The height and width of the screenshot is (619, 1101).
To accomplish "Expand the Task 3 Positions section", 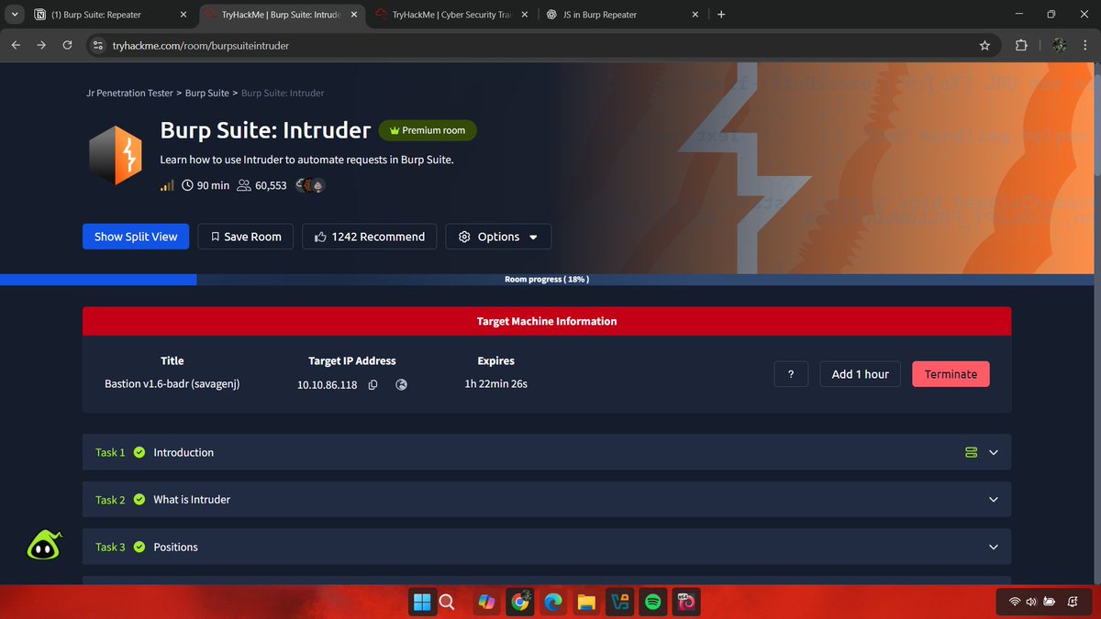I will pos(993,547).
